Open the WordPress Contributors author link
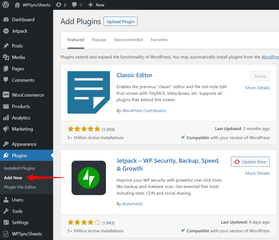Screen dimensions: 279x240 [144, 111]
